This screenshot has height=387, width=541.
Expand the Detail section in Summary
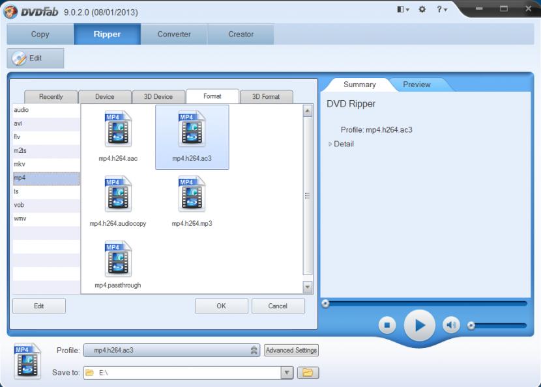[330, 144]
